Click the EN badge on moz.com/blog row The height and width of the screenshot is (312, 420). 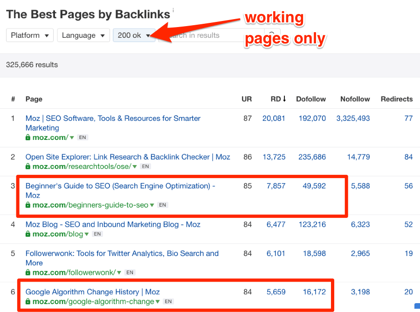point(97,234)
